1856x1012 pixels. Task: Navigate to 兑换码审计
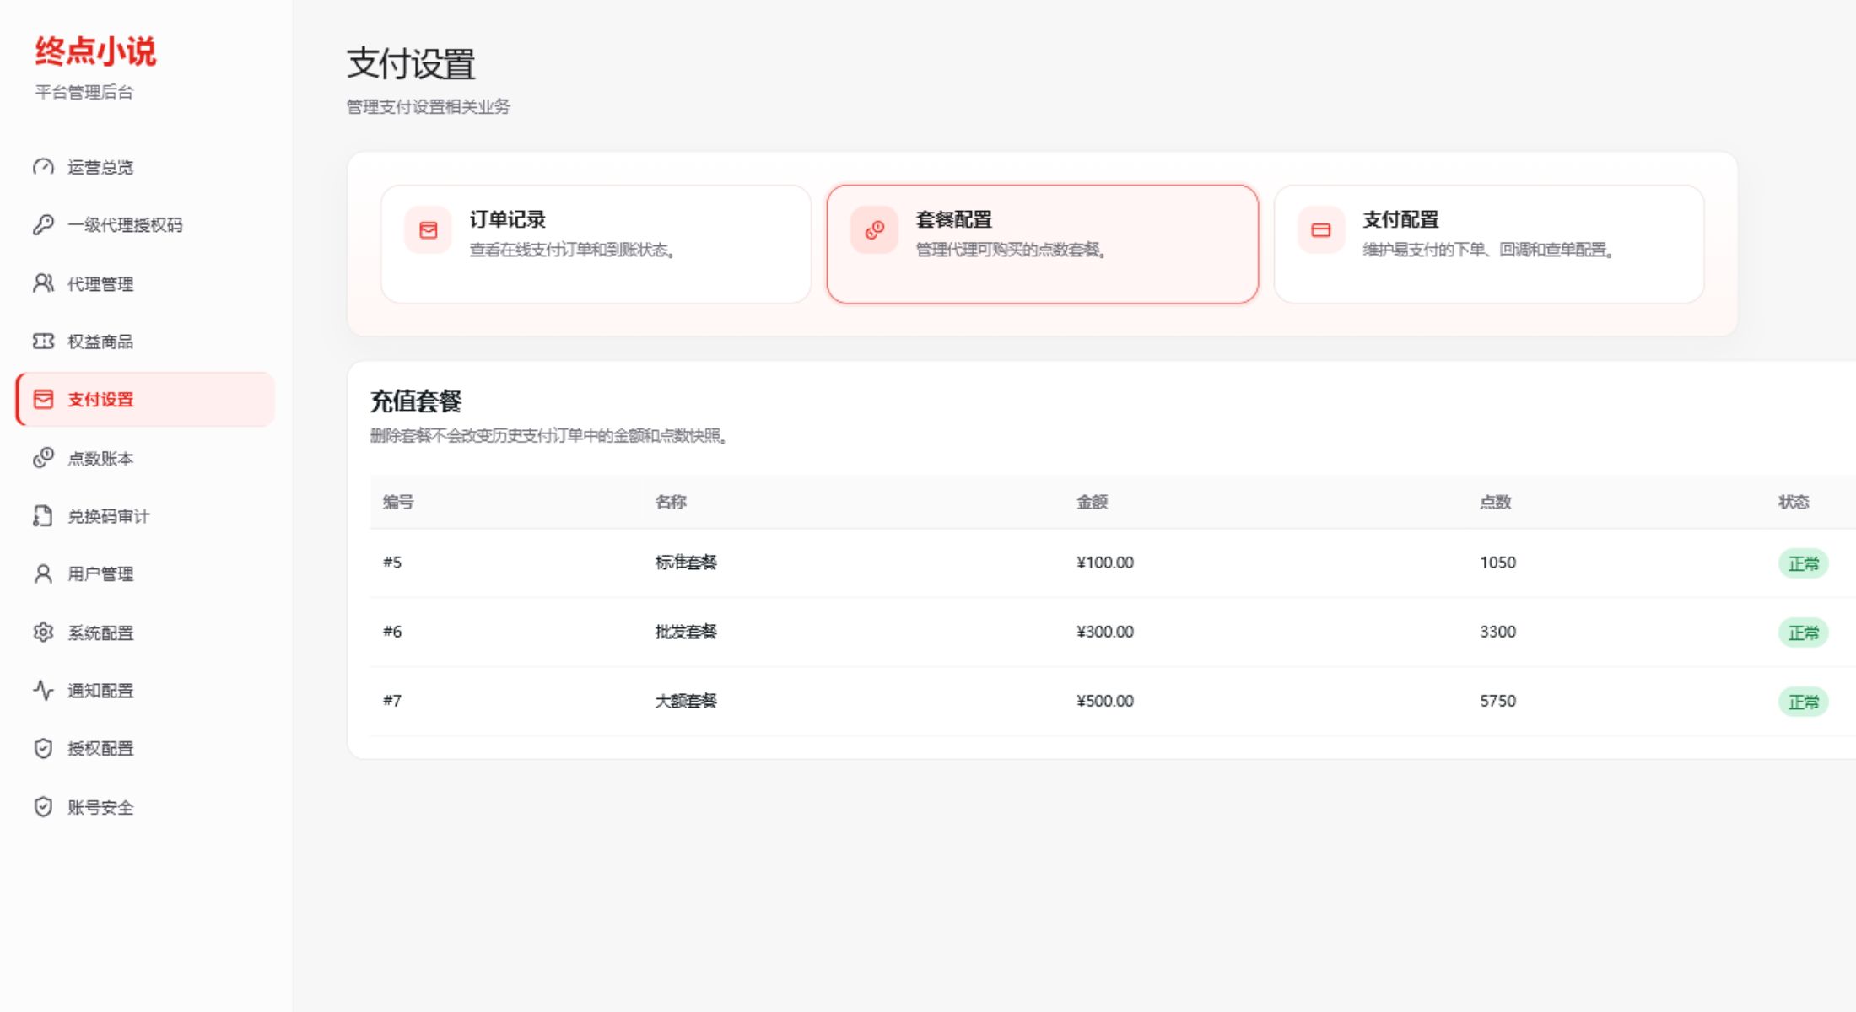click(x=145, y=516)
